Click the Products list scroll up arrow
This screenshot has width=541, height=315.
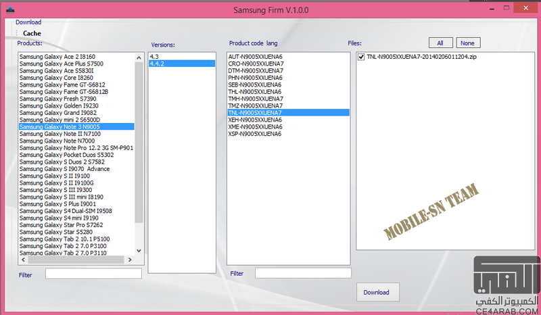click(139, 57)
